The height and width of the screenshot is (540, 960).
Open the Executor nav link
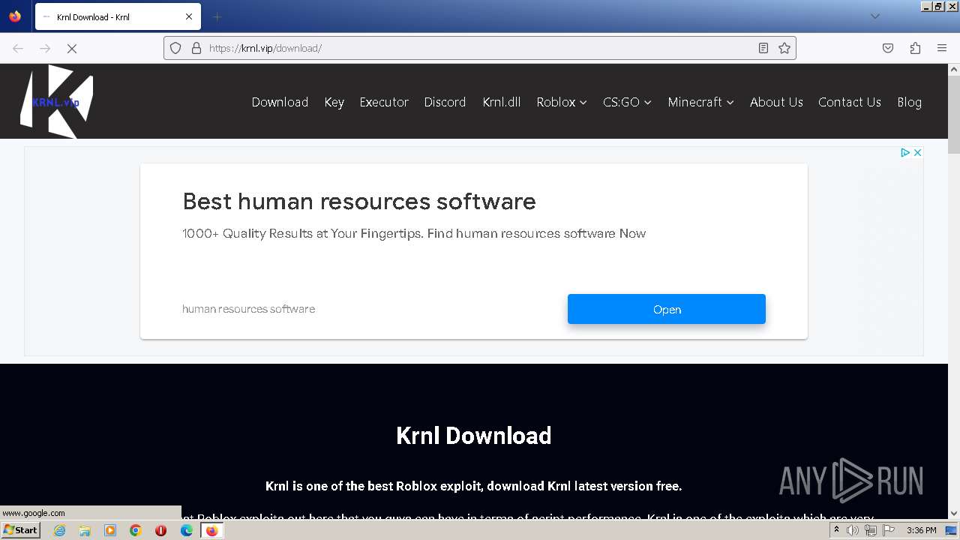point(384,102)
